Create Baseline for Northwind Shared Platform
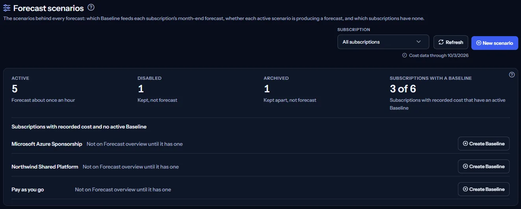 pos(484,167)
